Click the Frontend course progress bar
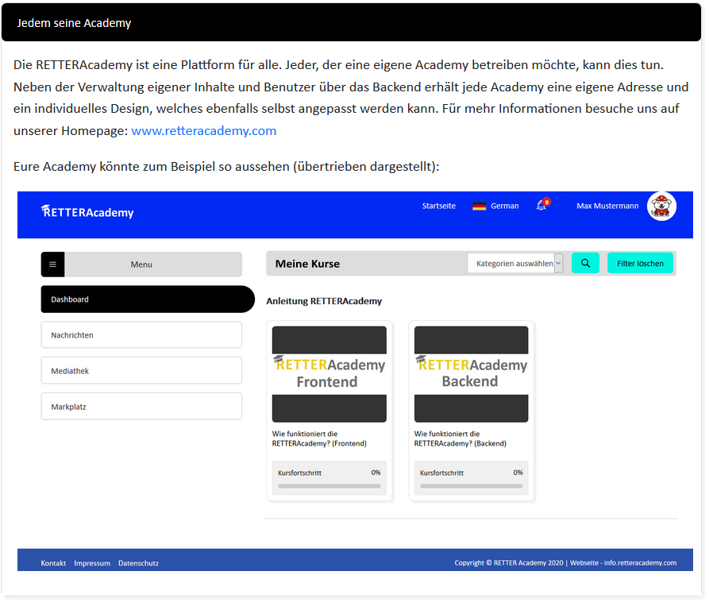Screen dimensions: 709x606 329,486
